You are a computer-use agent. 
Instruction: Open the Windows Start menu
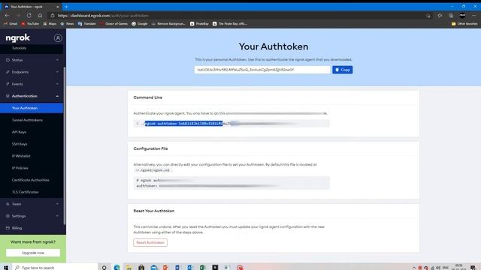tap(6, 267)
